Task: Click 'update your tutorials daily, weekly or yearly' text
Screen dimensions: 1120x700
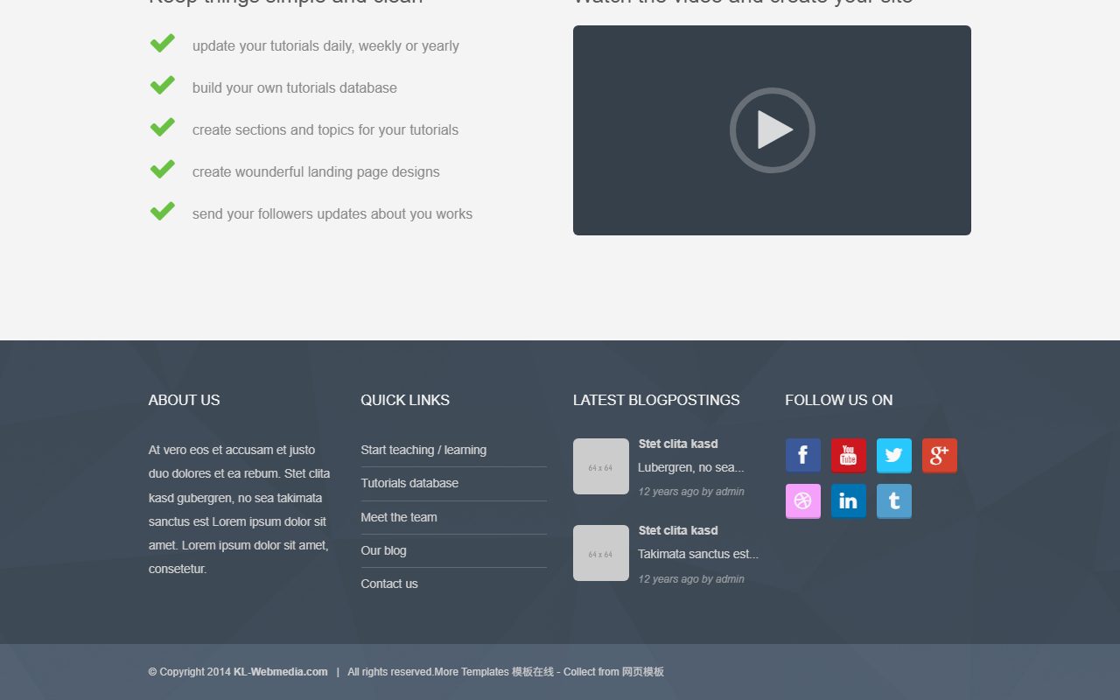Action: point(325,45)
